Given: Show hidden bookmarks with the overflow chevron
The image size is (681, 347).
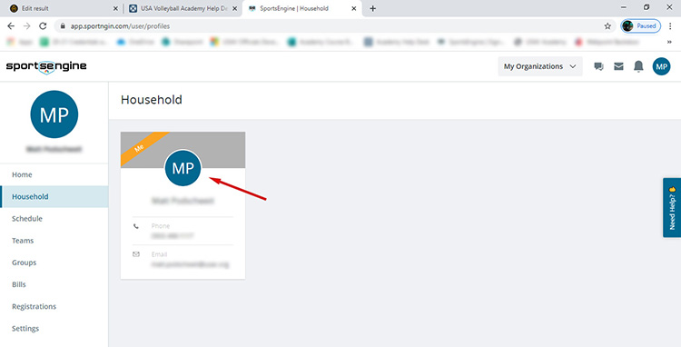Looking at the screenshot, I should tap(669, 42).
